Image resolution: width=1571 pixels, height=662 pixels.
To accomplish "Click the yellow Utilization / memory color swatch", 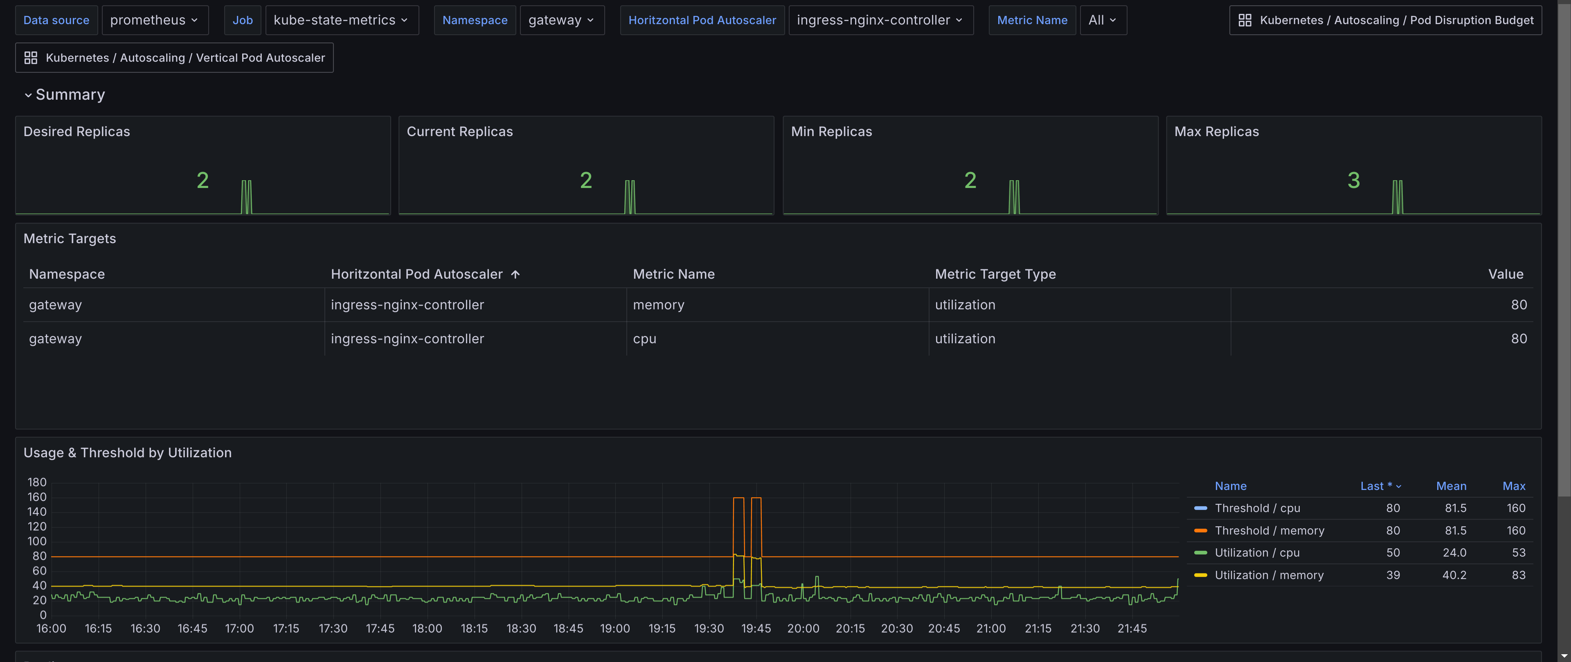I will [x=1200, y=575].
